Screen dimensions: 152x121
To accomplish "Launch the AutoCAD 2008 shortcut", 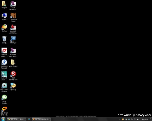I will 4,76.
